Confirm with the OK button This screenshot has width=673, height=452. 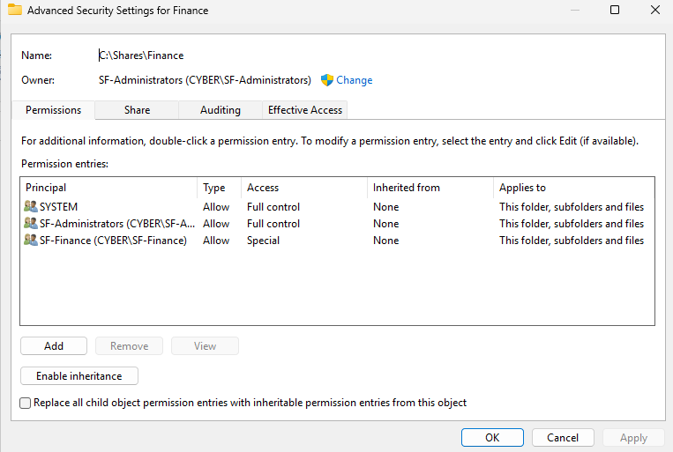point(492,437)
